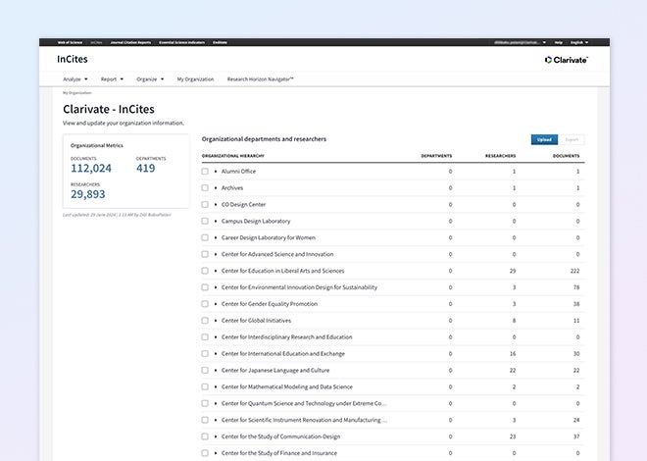The image size is (647, 461).
Task: Open the Report dropdown menu
Action: tap(112, 78)
